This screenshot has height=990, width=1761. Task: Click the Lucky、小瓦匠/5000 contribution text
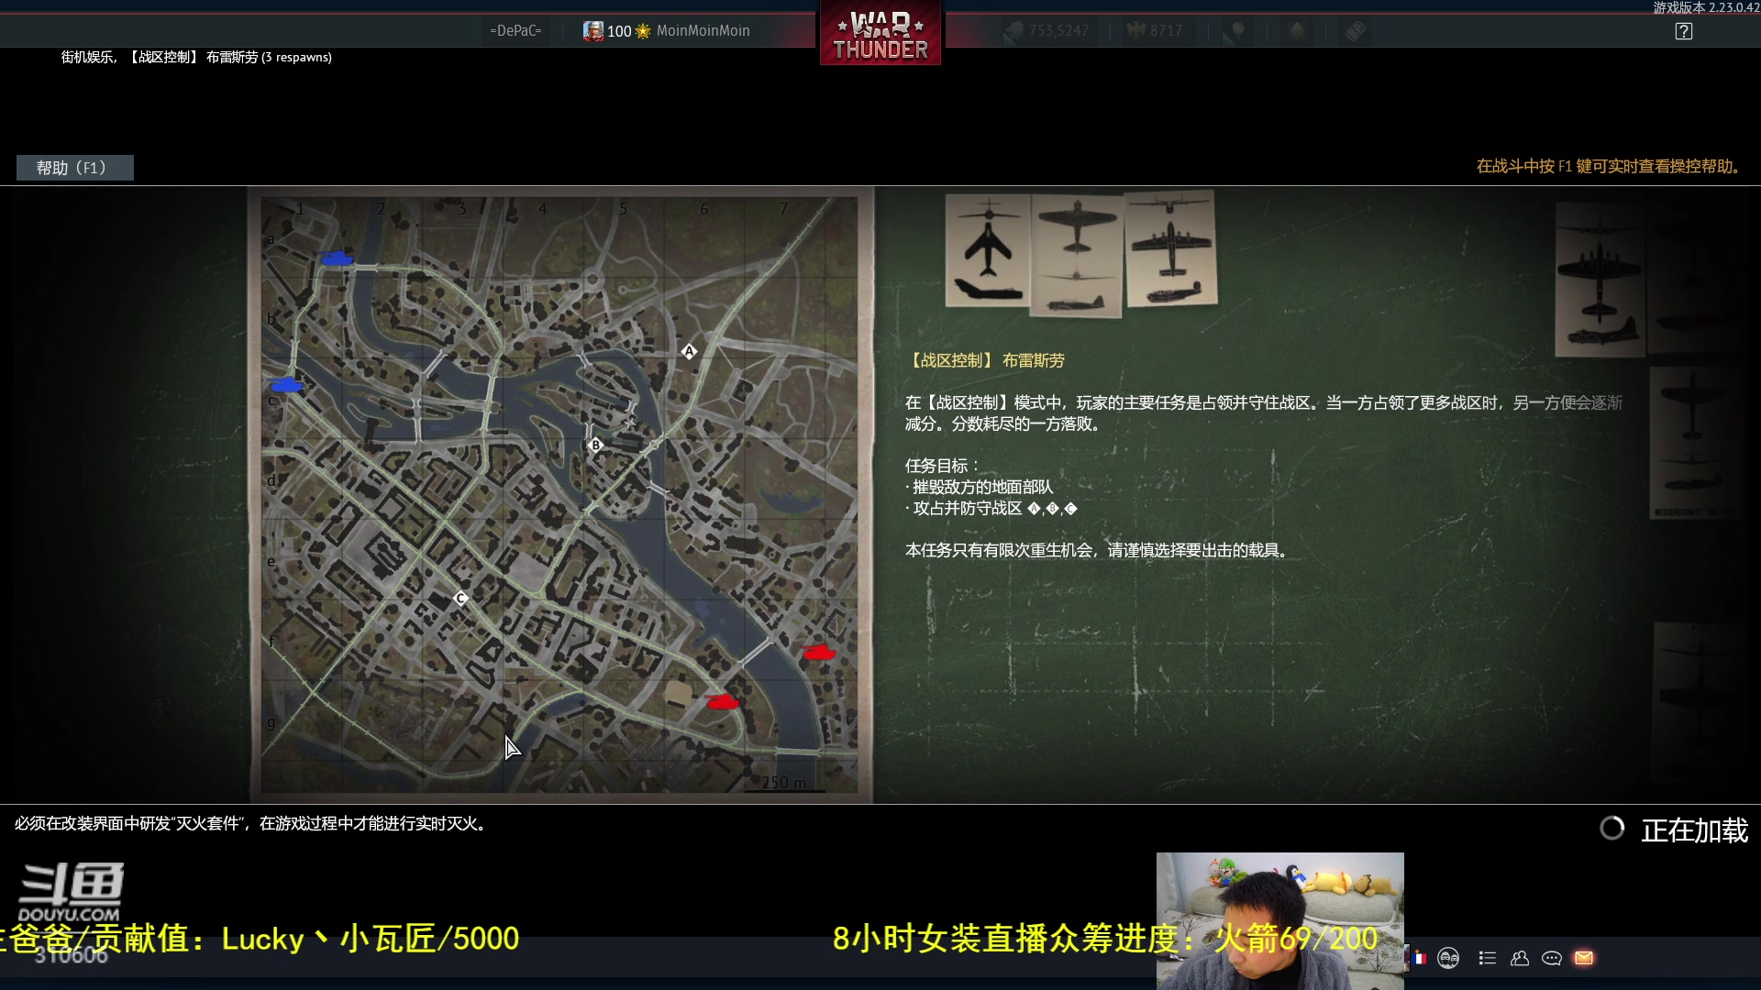(371, 938)
